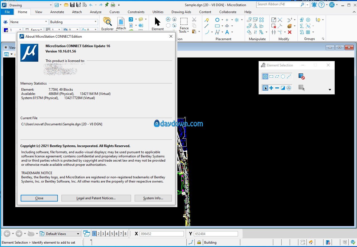Viewport: 357px width, 247px height.
Task: Toggle view 8 button in view groups
Action: pos(125,234)
